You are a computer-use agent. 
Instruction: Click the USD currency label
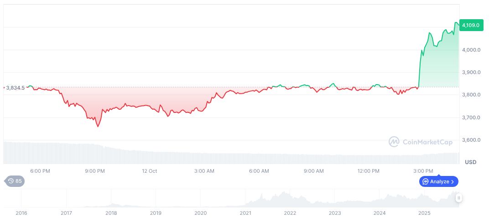tap(470, 162)
